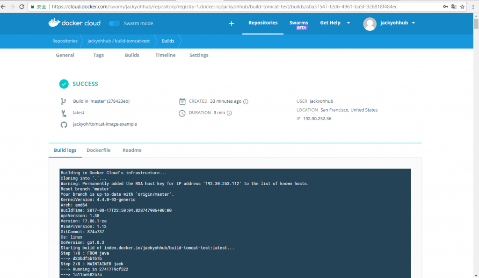The width and height of the screenshot is (479, 278).
Task: Switch to the Settings tab
Action: [199, 55]
